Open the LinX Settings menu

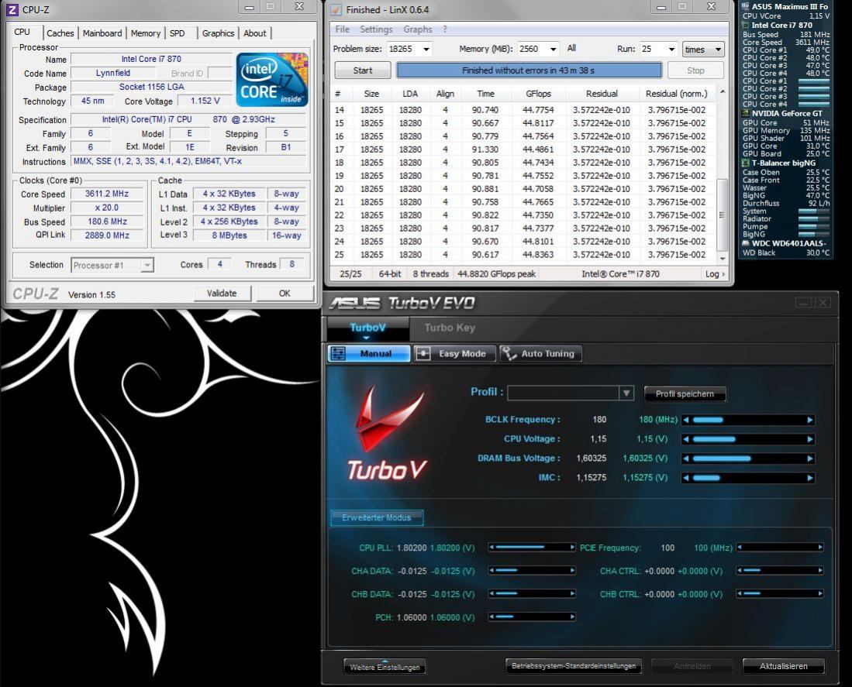pyautogui.click(x=376, y=29)
